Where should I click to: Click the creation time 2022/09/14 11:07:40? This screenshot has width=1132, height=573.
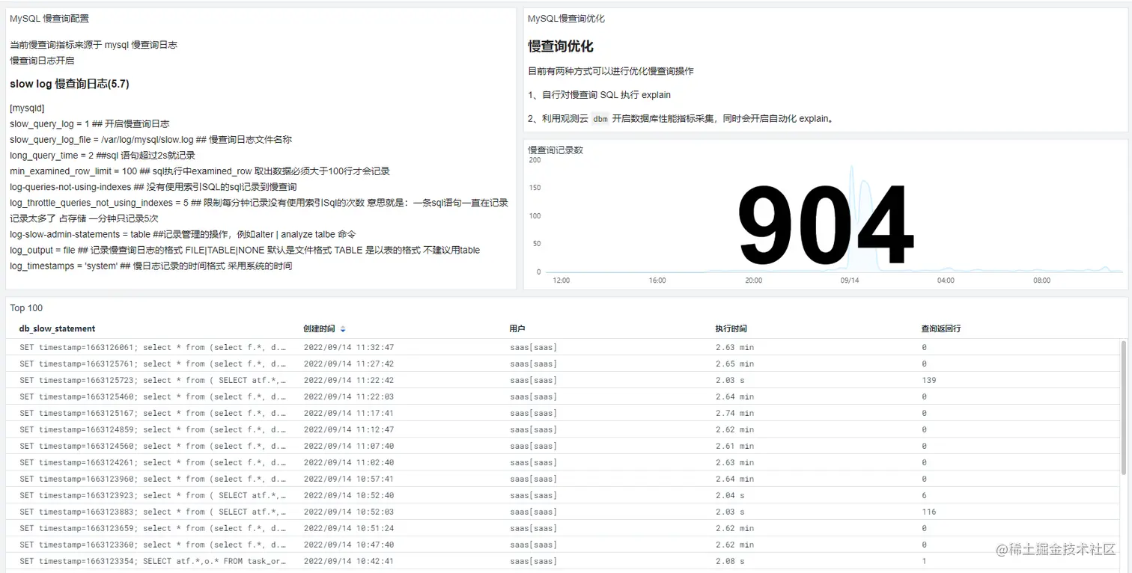(x=348, y=446)
